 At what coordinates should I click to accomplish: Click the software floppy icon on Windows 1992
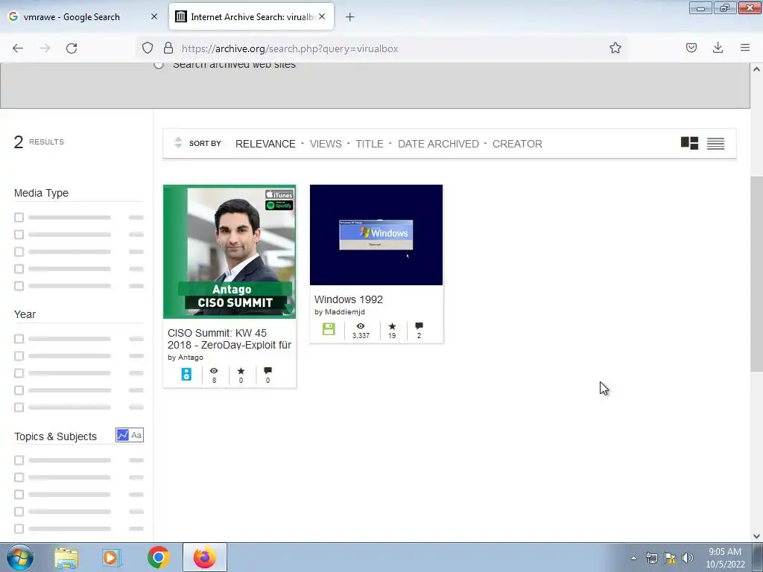click(329, 329)
